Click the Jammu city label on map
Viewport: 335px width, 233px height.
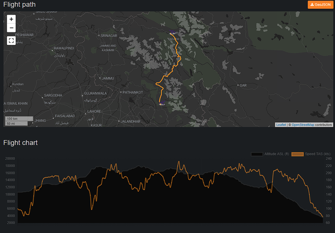[x=108, y=78]
